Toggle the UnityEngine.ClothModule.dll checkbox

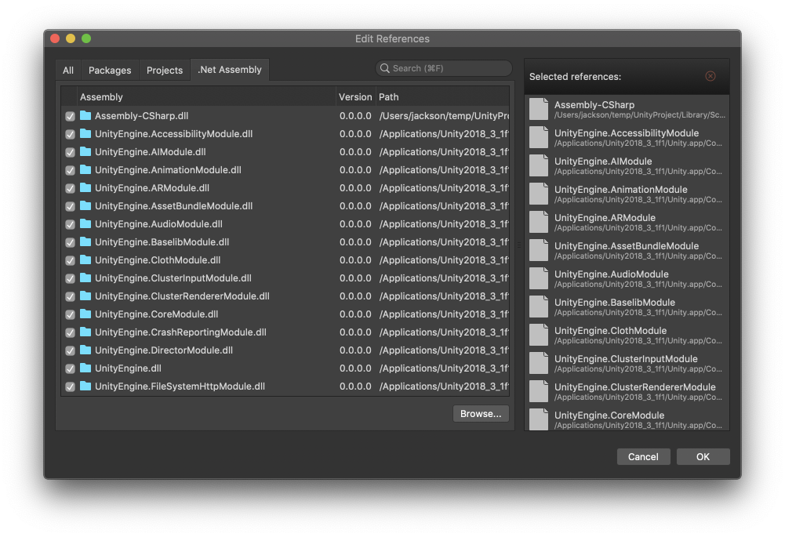tap(70, 260)
